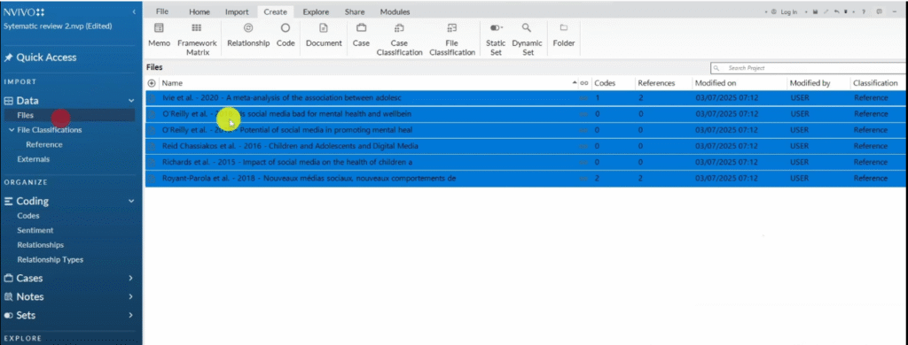Click the Memo icon in the ribbon

[x=159, y=27]
